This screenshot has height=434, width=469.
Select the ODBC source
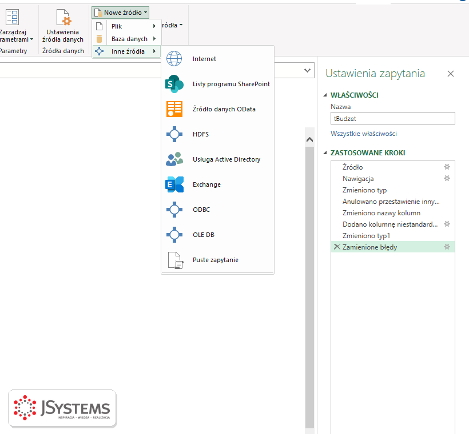pyautogui.click(x=217, y=210)
